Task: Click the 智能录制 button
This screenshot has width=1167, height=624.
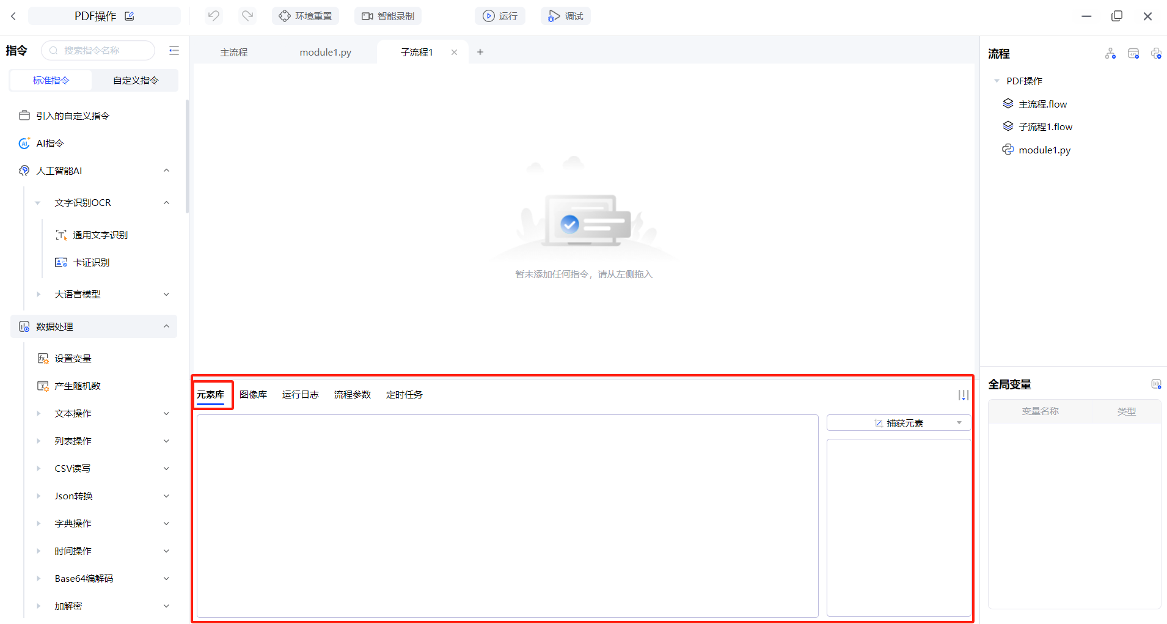Action: point(388,17)
